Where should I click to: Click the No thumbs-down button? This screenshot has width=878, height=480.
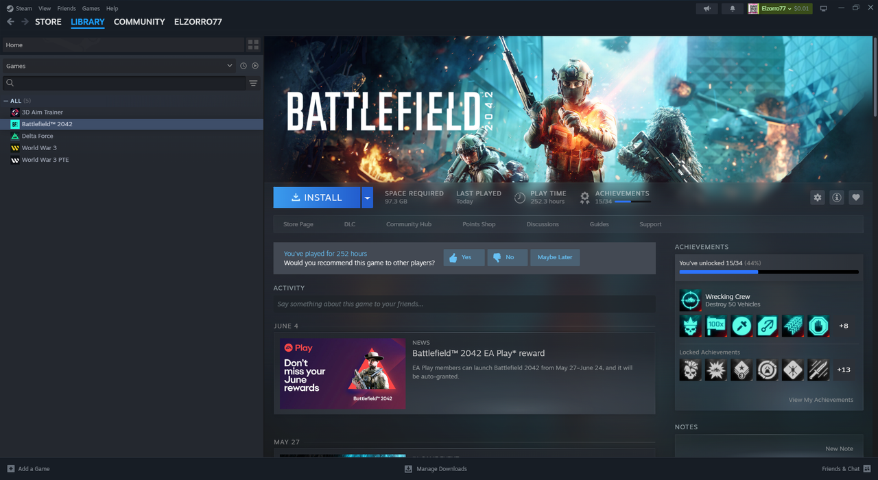point(507,257)
